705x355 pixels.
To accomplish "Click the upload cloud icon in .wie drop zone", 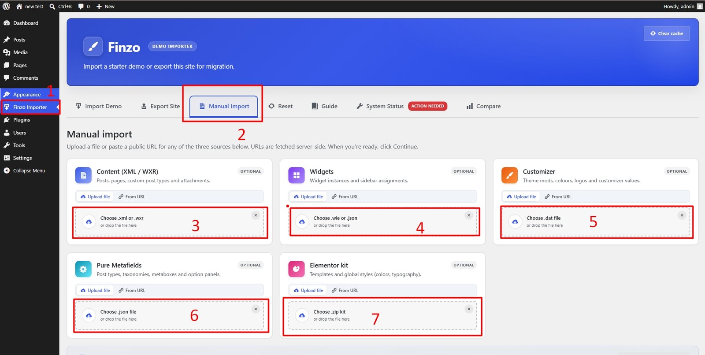I will (x=302, y=222).
